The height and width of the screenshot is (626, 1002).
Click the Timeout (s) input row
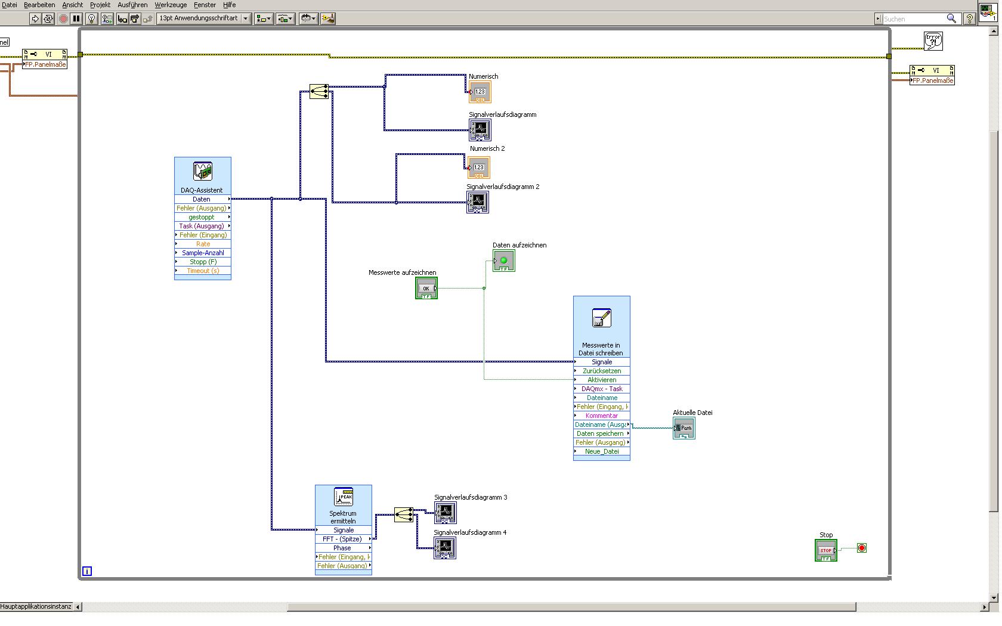pyautogui.click(x=203, y=271)
